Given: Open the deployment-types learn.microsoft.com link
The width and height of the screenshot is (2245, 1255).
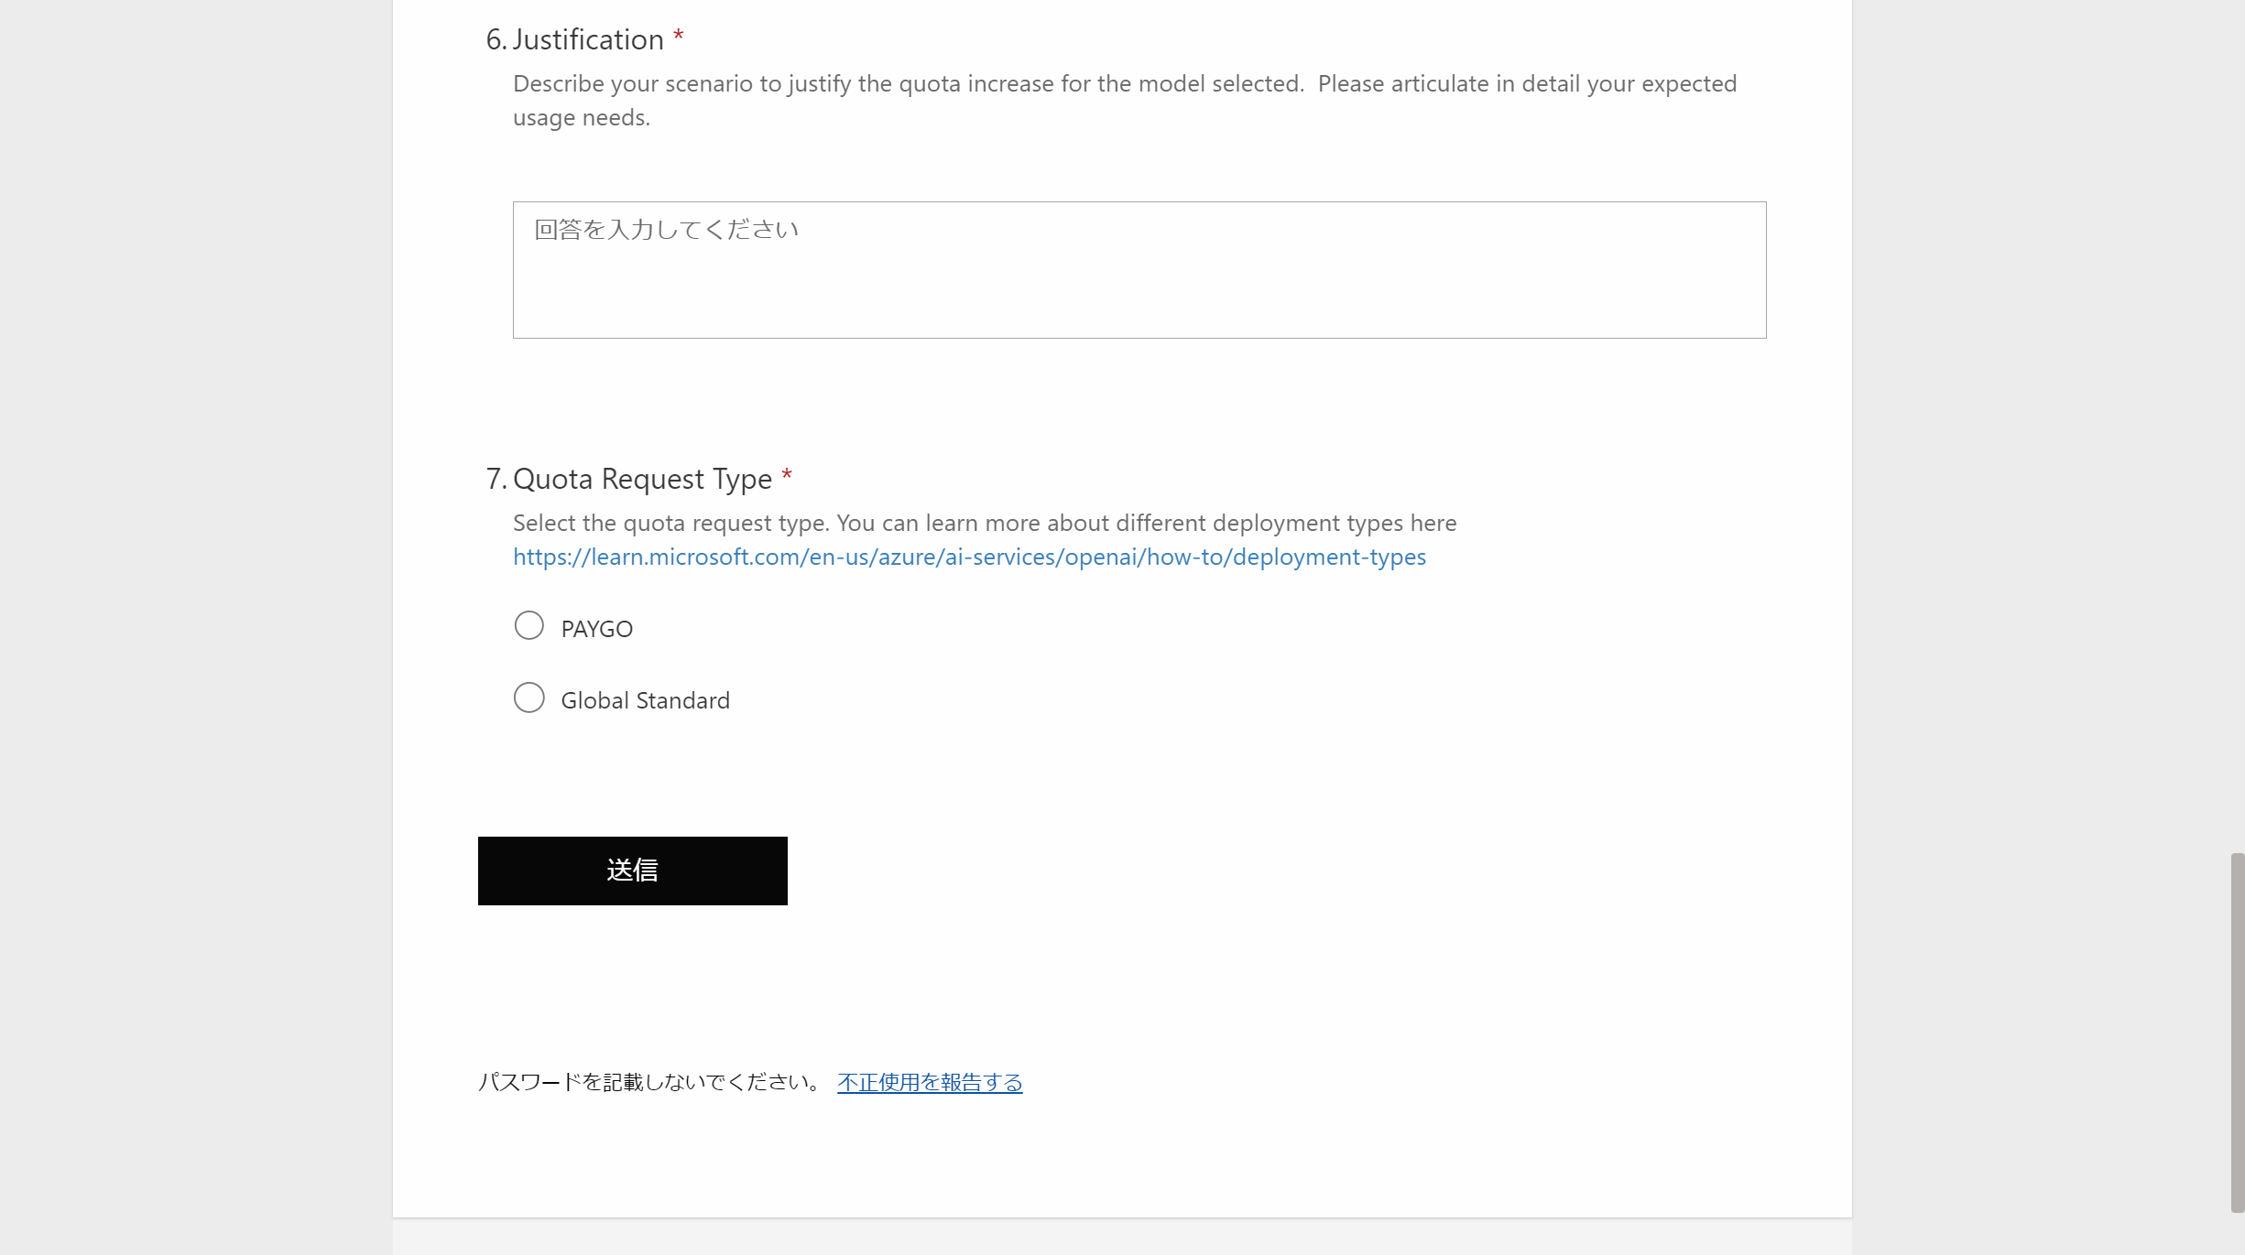Looking at the screenshot, I should (969, 557).
